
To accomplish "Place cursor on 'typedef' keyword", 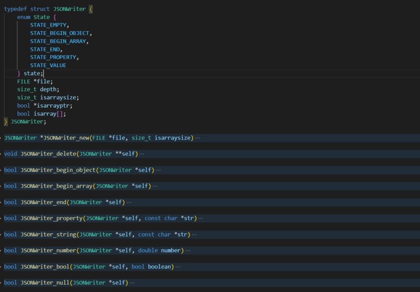I will (x=16, y=9).
